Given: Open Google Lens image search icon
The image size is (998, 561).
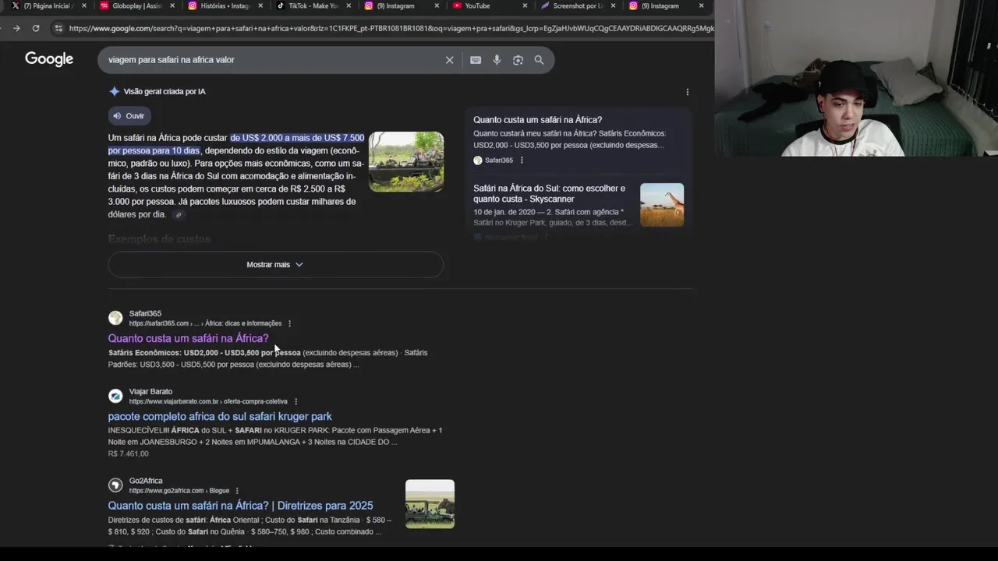Looking at the screenshot, I should [518, 60].
